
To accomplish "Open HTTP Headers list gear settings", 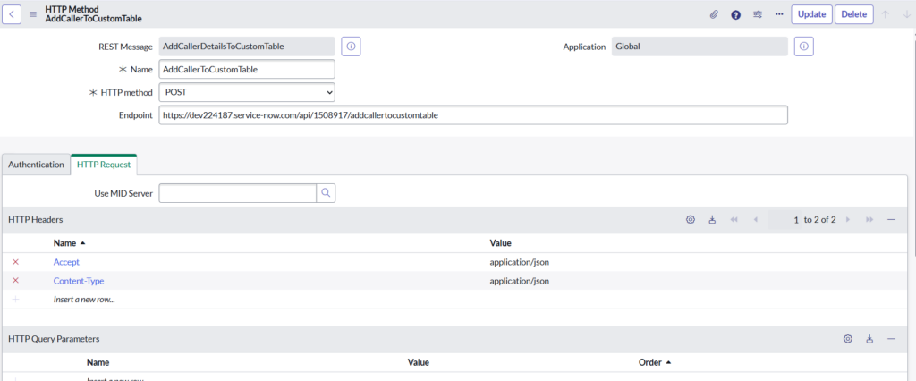I will point(691,219).
